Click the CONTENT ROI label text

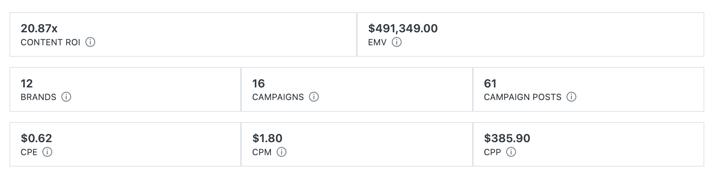[50, 43]
